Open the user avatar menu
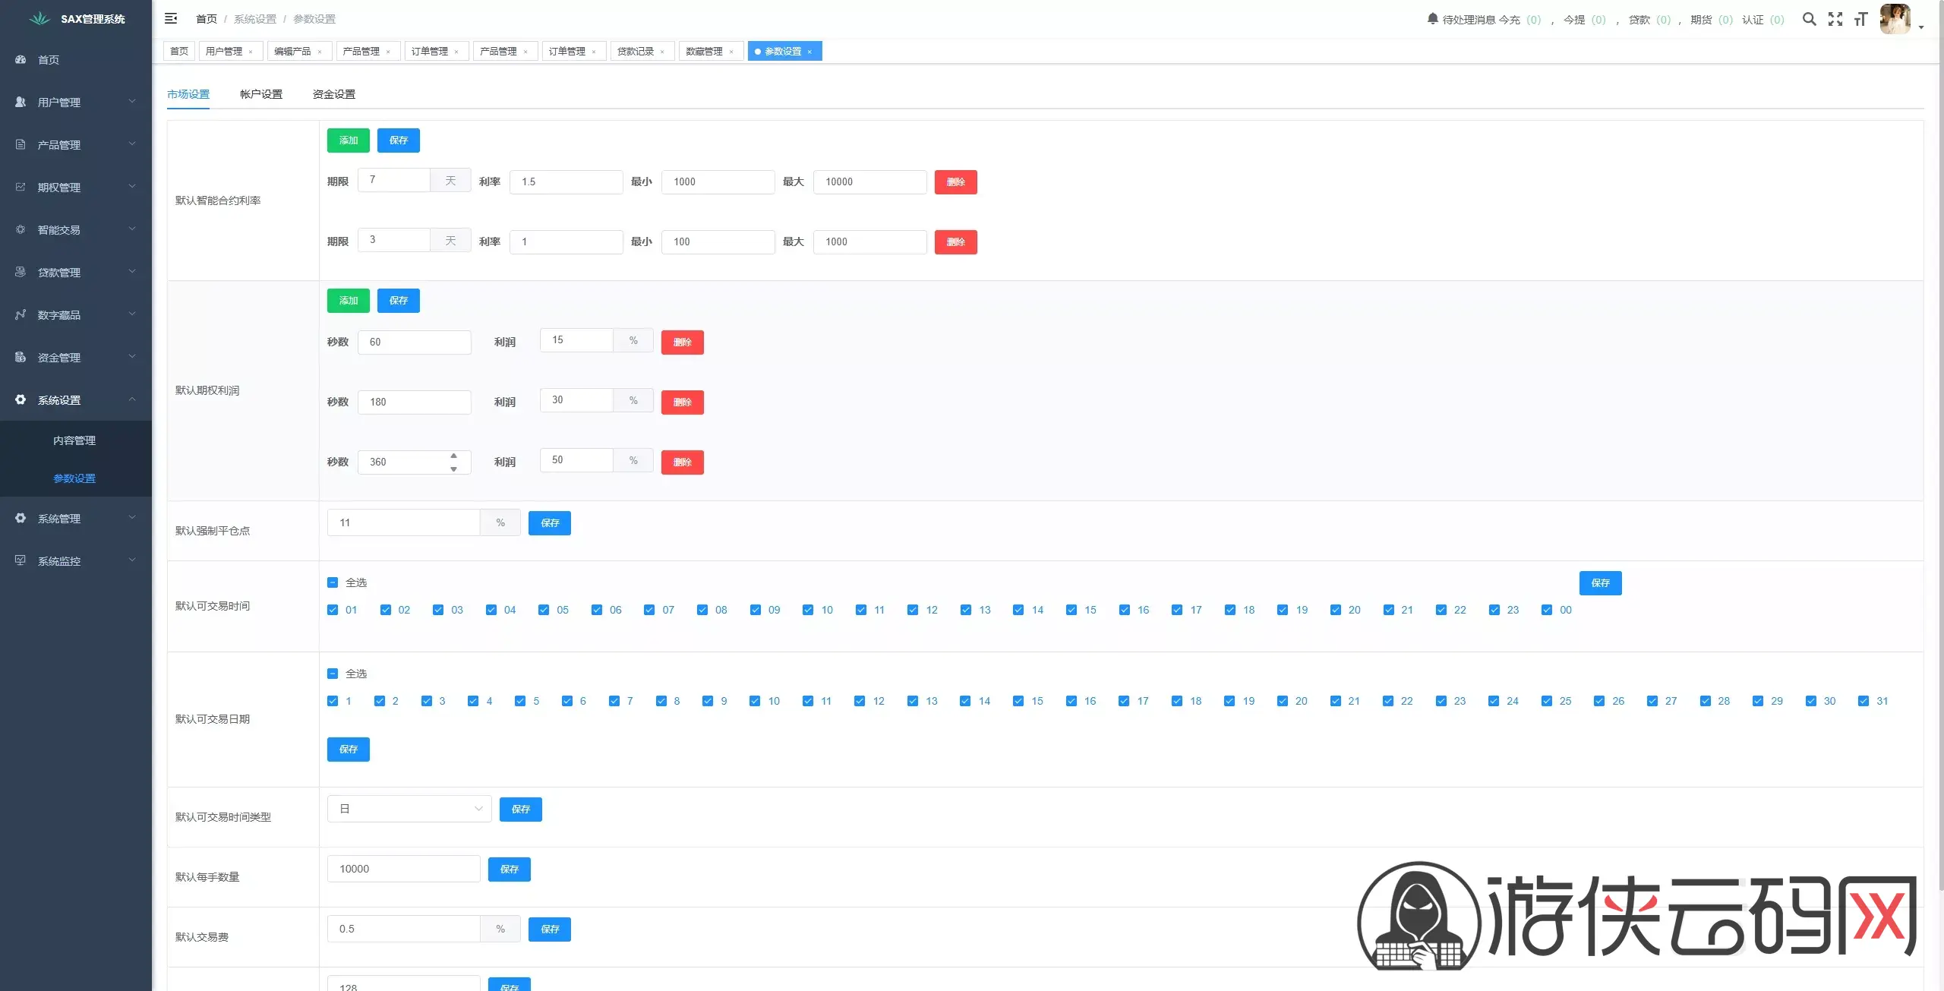 point(1895,19)
